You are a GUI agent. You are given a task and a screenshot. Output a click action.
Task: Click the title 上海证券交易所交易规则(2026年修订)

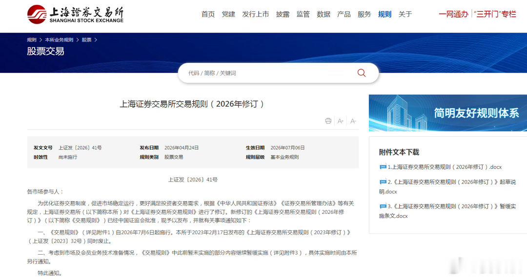[193, 104]
